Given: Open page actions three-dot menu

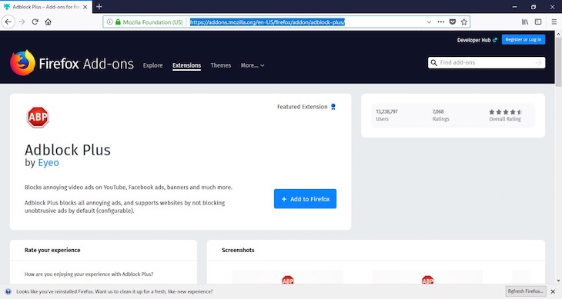Looking at the screenshot, I should 441,22.
